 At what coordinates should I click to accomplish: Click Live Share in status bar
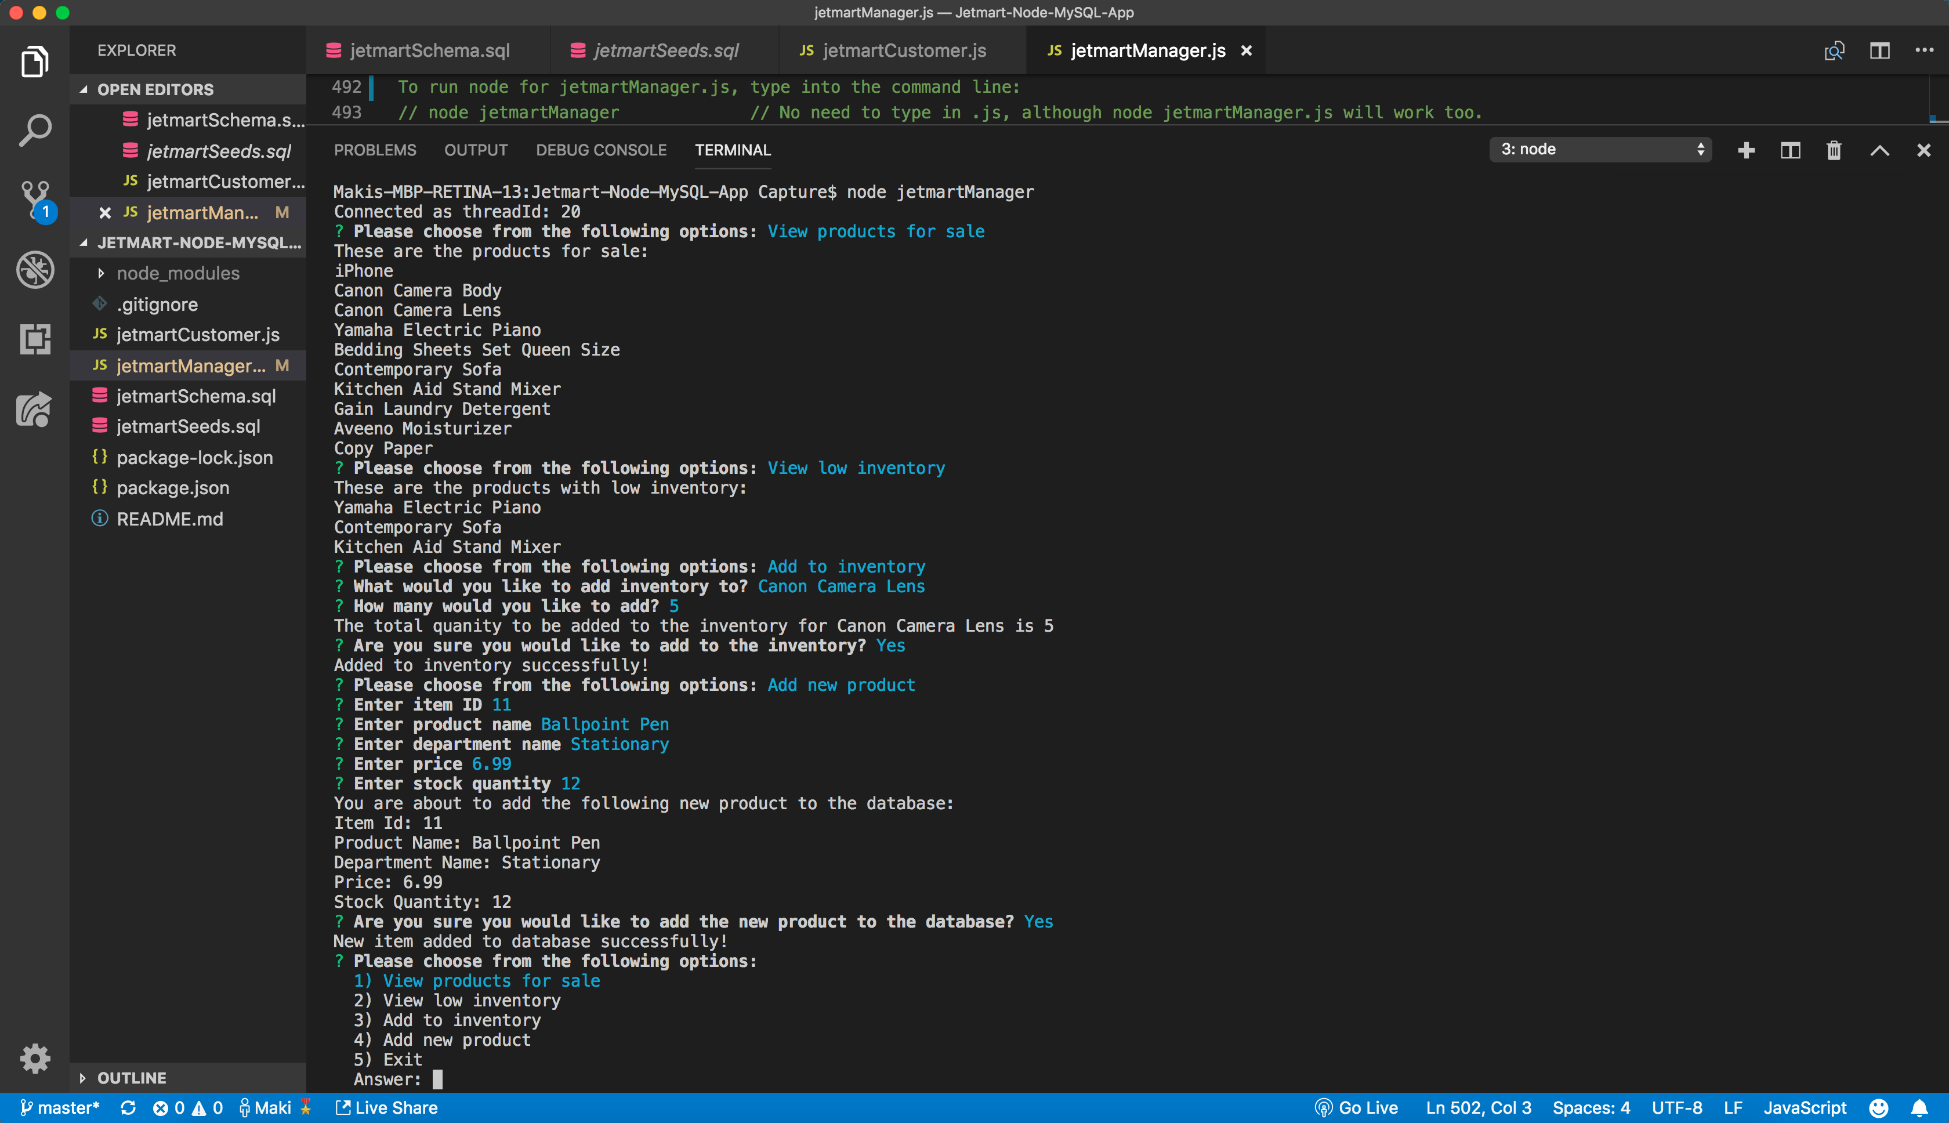tap(386, 1107)
